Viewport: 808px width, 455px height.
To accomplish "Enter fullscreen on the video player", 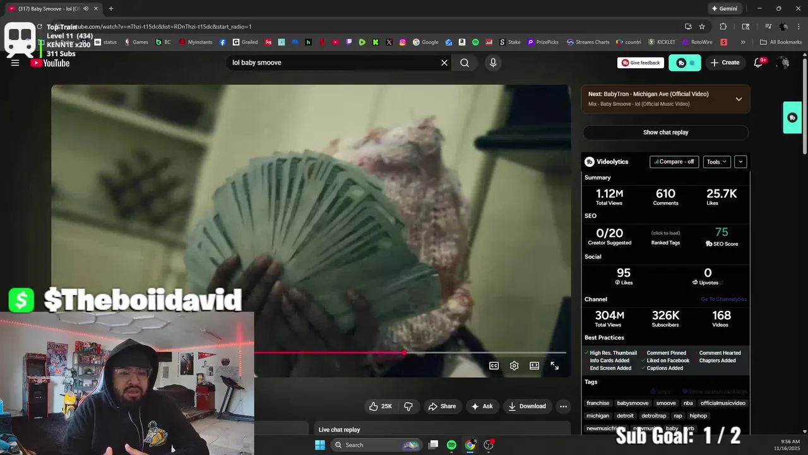I will 555,366.
